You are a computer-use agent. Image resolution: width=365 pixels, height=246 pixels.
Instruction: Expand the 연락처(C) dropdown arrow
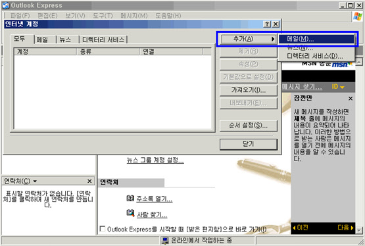click(35, 181)
